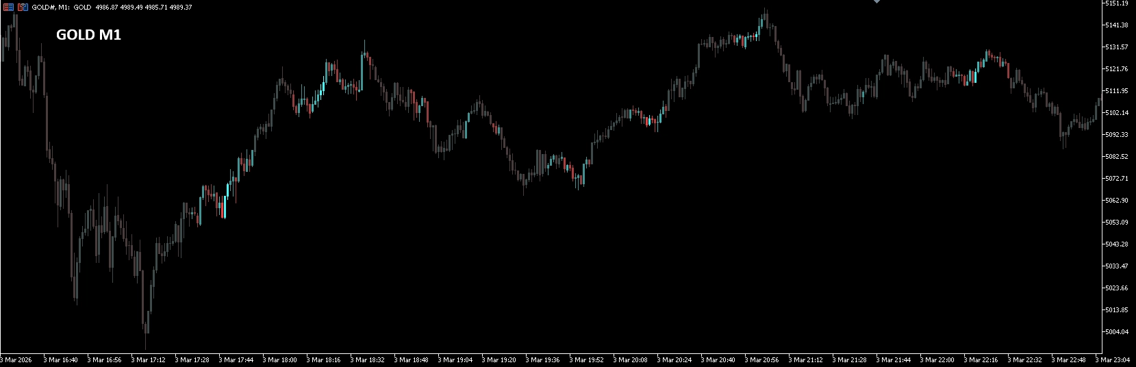Click the '3 Mar 16:40' time label

point(61,360)
